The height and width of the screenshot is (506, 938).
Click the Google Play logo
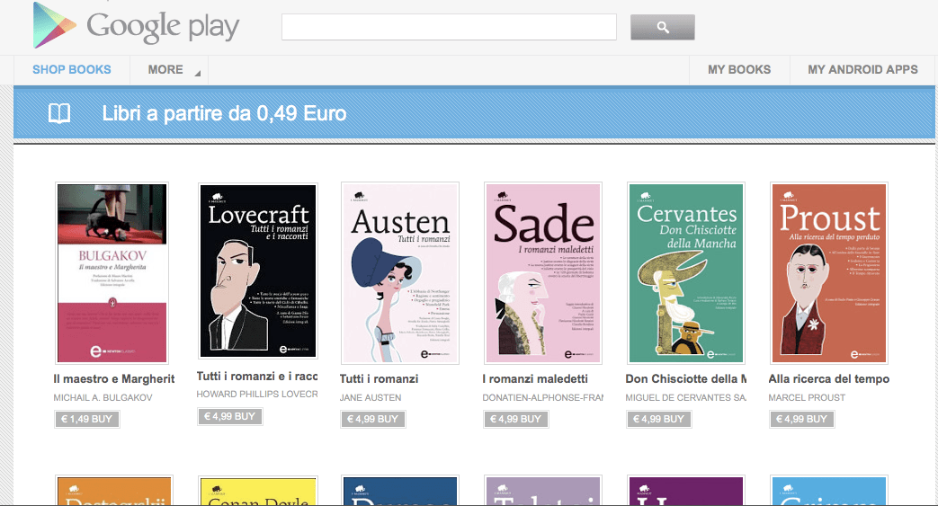coord(136,26)
